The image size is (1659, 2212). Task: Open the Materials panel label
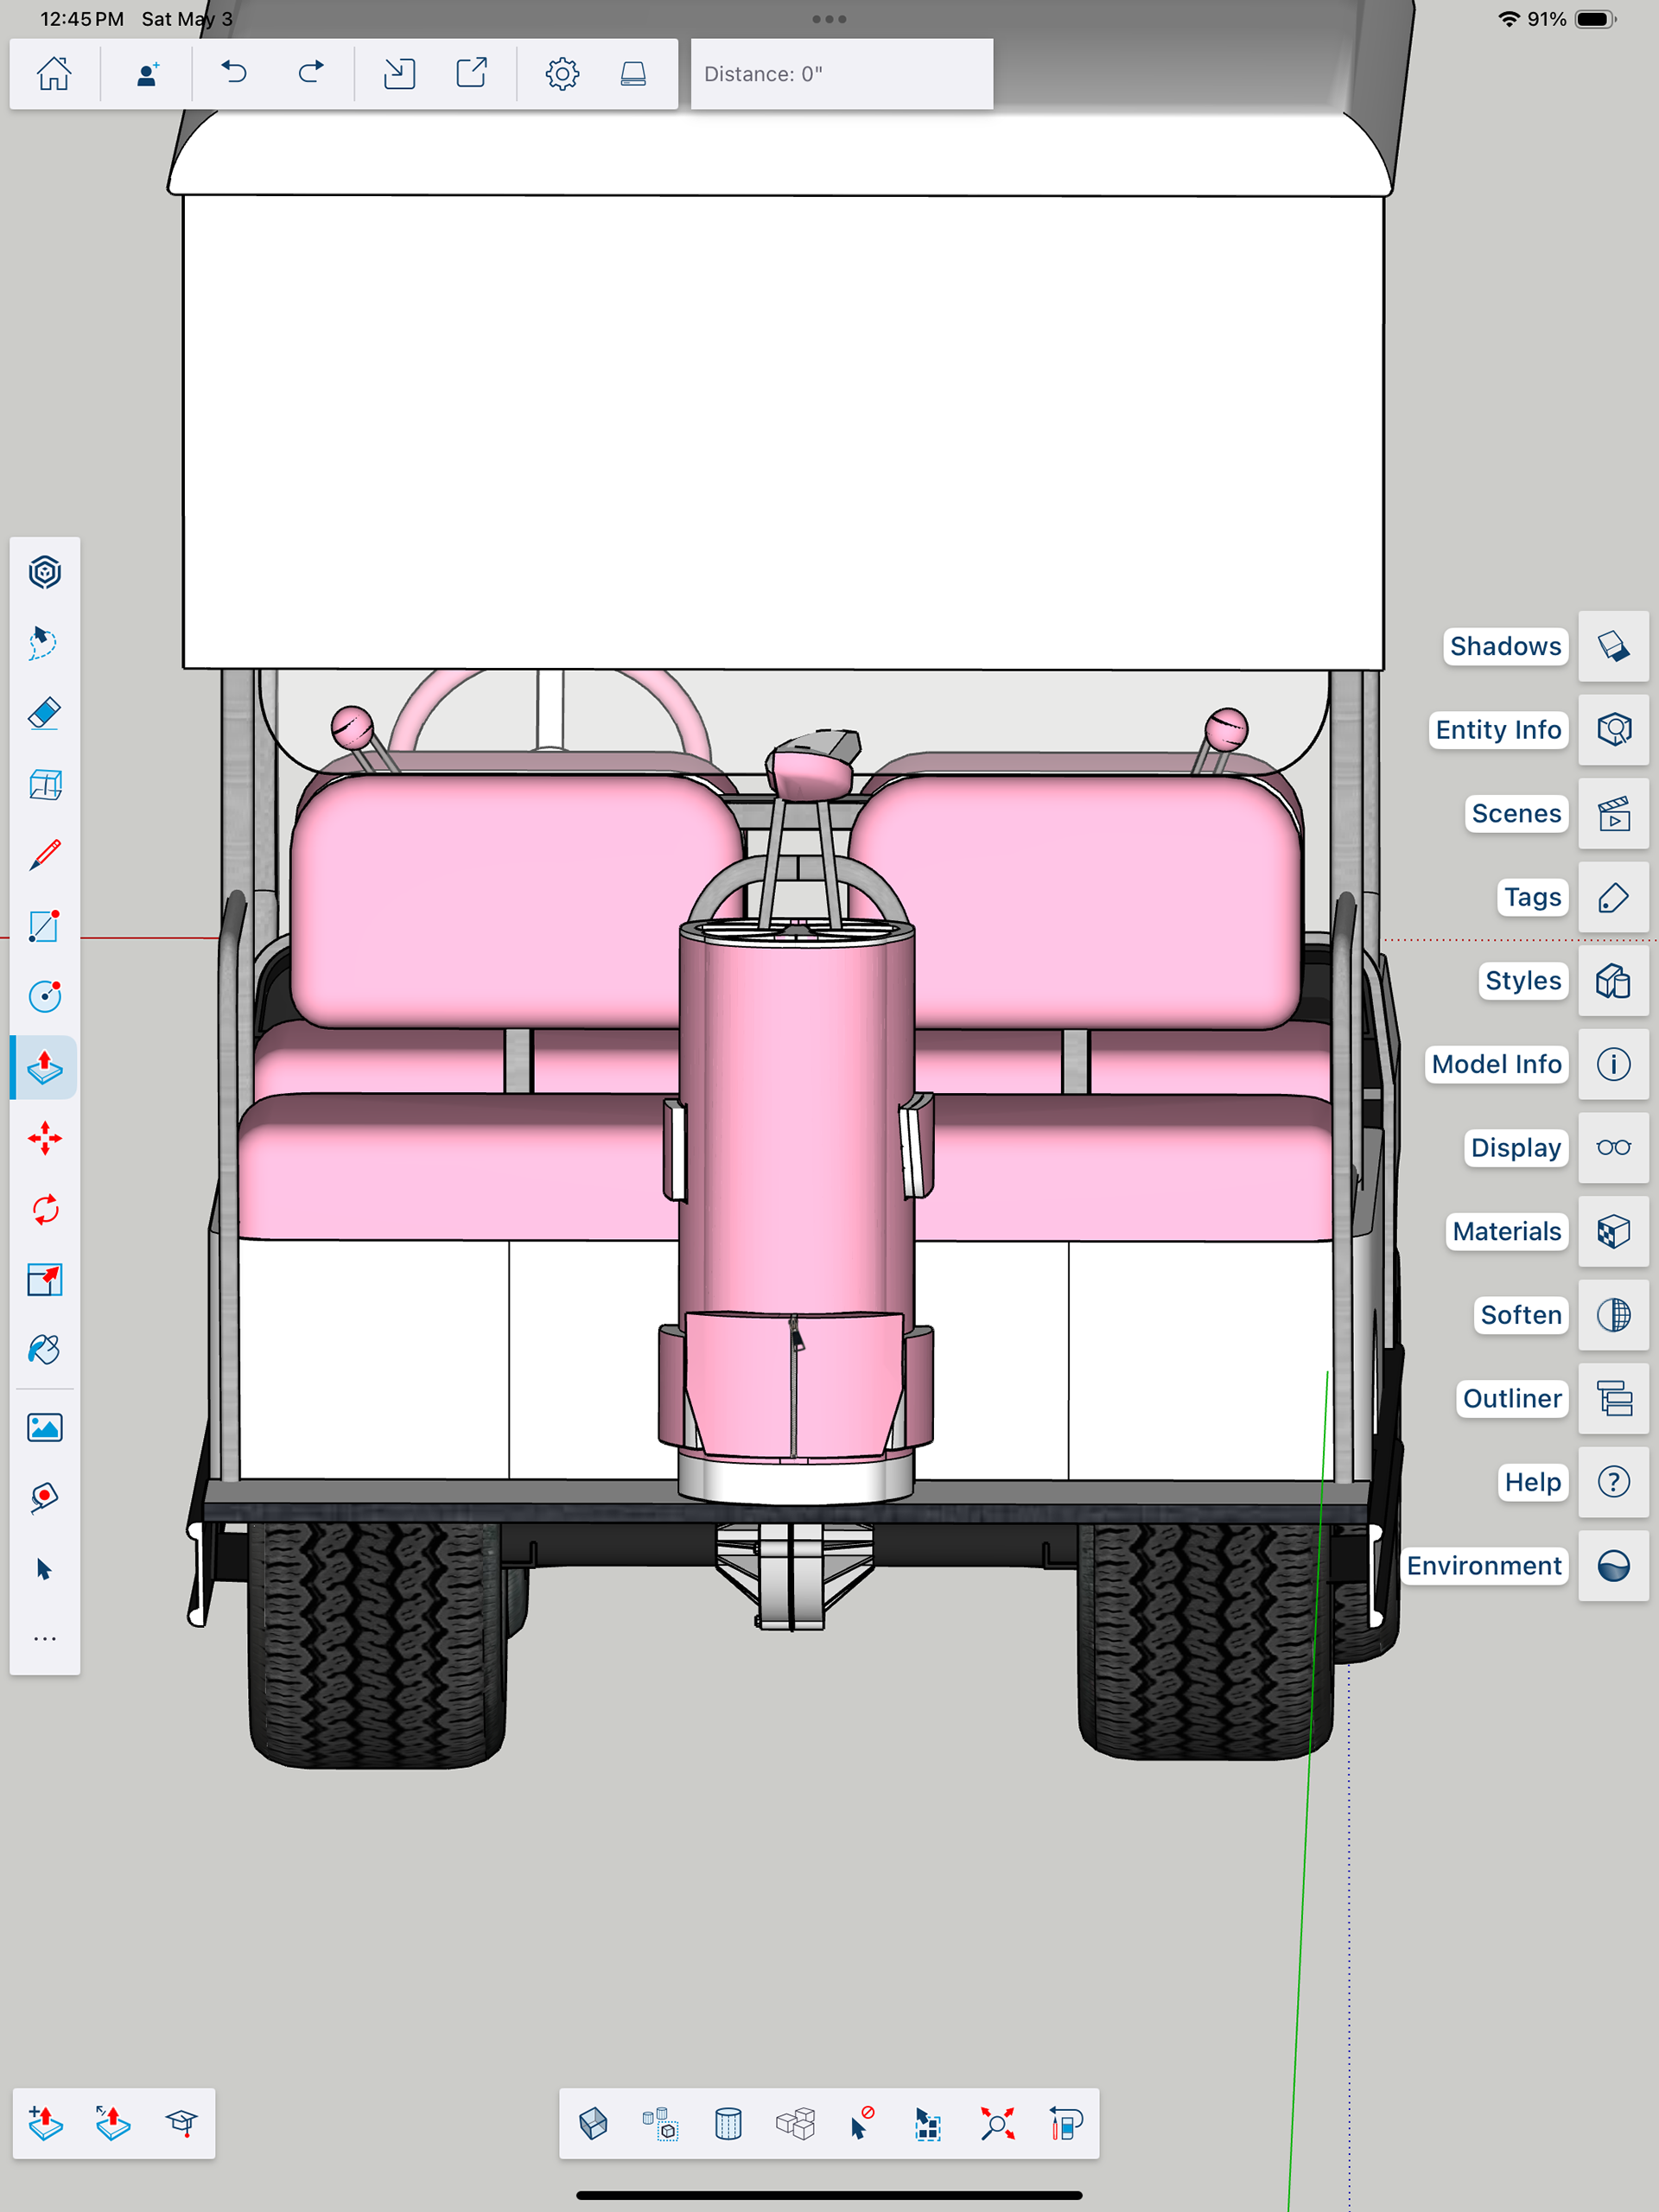1506,1231
